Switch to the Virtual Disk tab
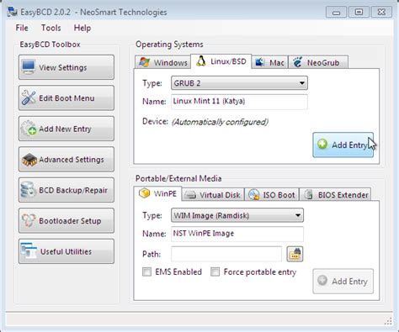399x332 pixels. 213,195
